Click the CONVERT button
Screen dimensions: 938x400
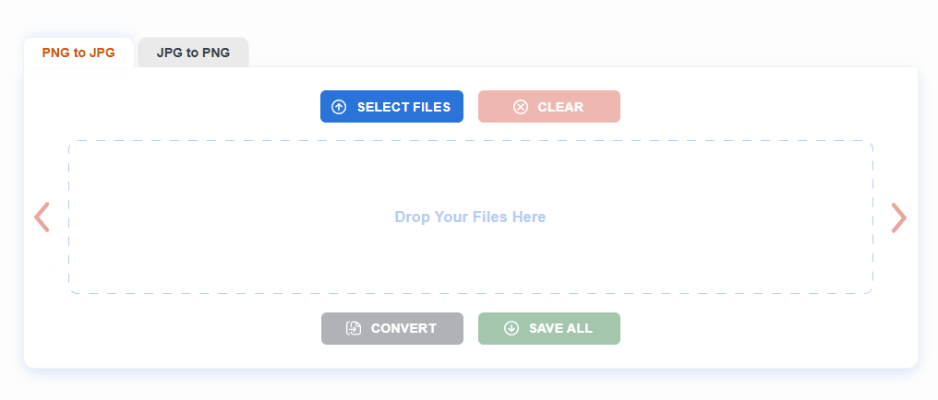[392, 328]
